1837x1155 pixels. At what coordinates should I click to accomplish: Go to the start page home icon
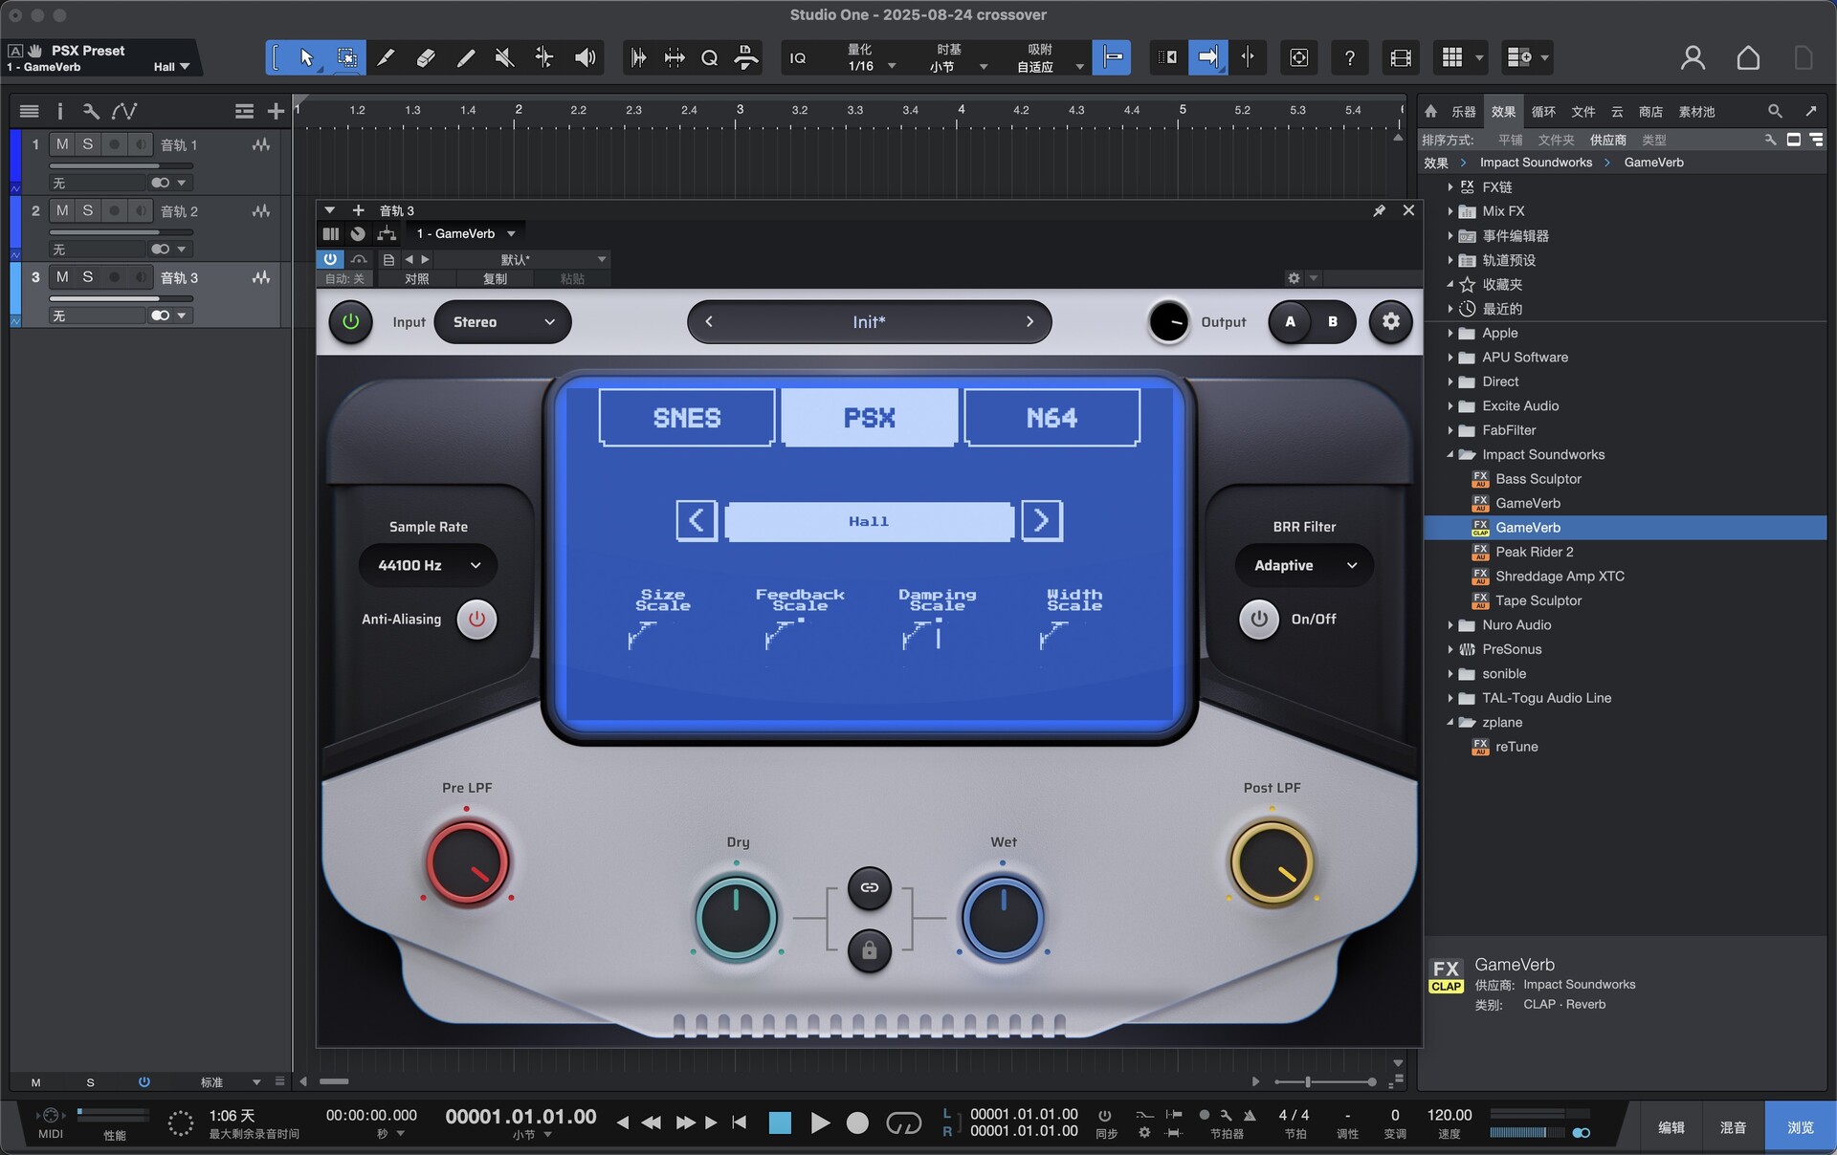point(1748,58)
